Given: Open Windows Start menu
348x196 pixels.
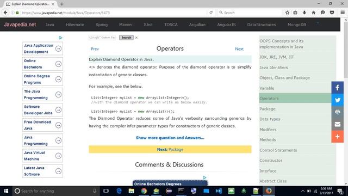Looking at the screenshot, I should tap(6, 191).
